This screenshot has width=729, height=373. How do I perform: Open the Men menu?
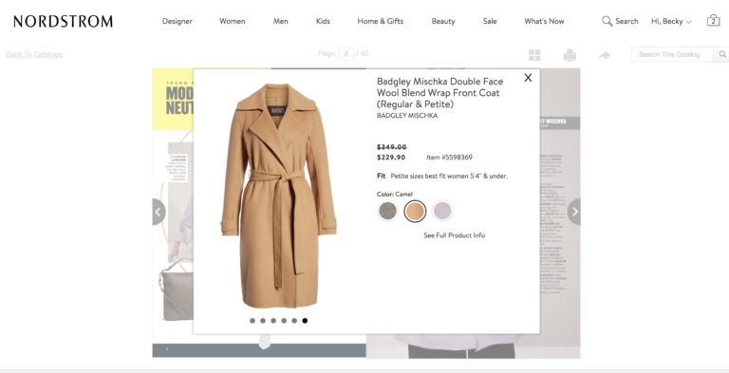coord(280,21)
